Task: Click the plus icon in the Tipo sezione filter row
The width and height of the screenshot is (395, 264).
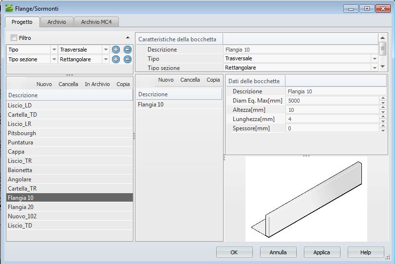Action: tap(116, 59)
